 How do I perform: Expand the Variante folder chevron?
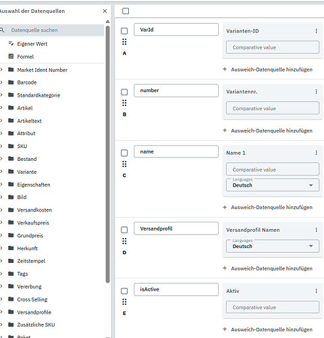click(x=1, y=172)
